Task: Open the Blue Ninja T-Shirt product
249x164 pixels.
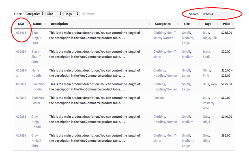Action: (x=37, y=38)
